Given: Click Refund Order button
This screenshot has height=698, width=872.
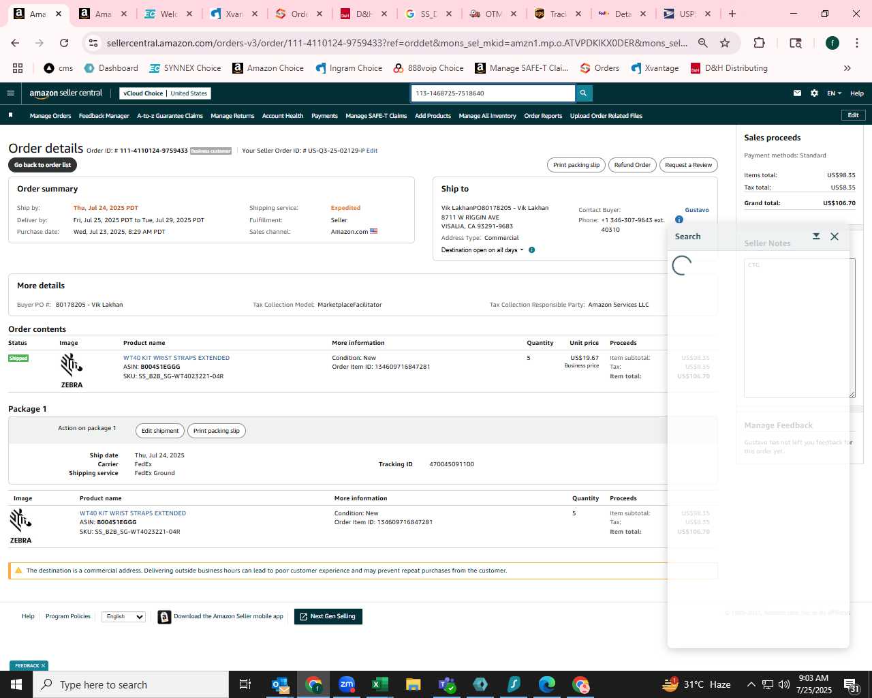Looking at the screenshot, I should tap(632, 165).
